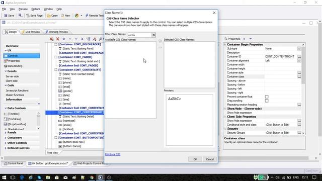Collapse the Code section
This screenshot has width=322, height=181.
pos(6,85)
